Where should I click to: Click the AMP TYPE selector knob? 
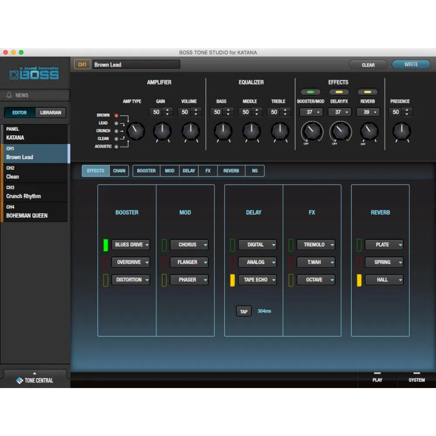tap(136, 131)
